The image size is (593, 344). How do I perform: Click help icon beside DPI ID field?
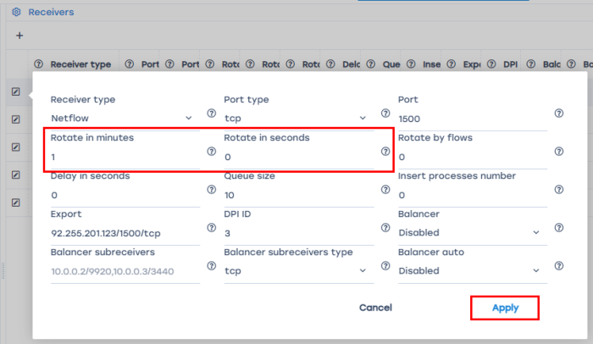[385, 228]
